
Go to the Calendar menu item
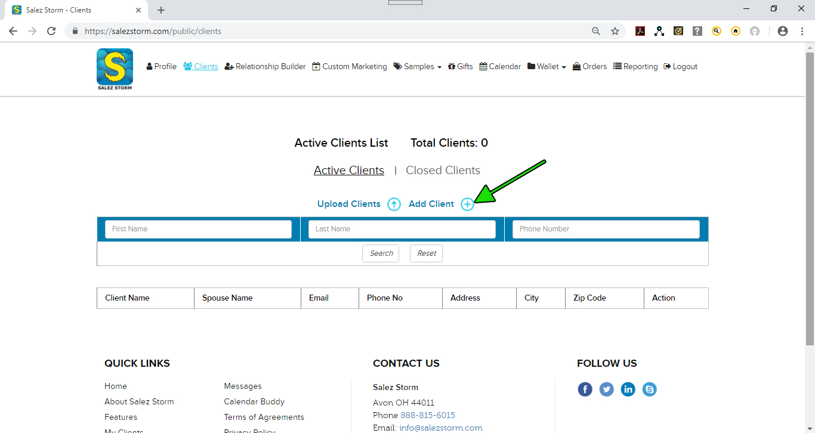coord(500,67)
